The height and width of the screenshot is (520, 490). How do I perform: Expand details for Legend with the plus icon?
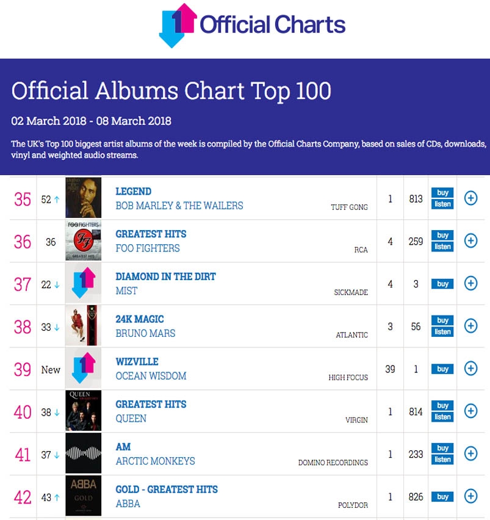[470, 198]
